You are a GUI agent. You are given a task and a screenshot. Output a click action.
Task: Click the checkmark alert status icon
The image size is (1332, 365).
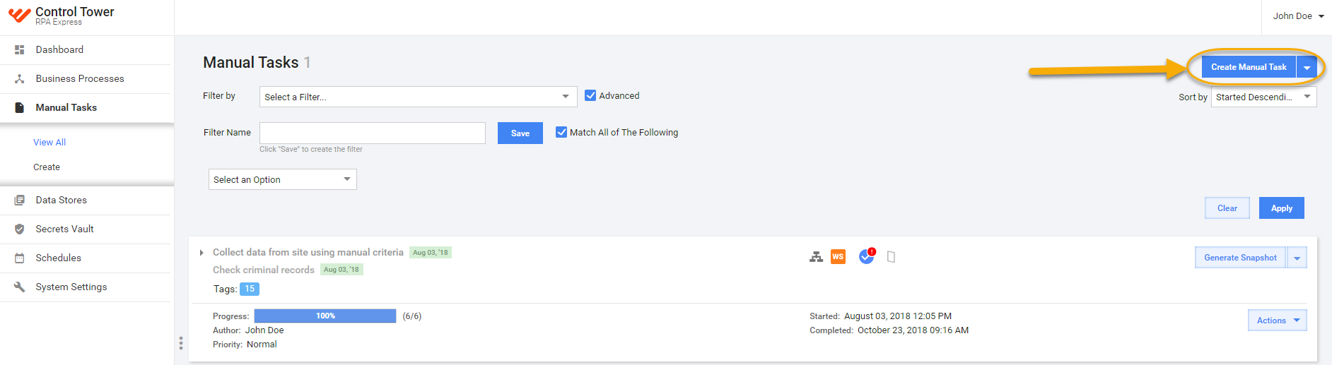(867, 256)
